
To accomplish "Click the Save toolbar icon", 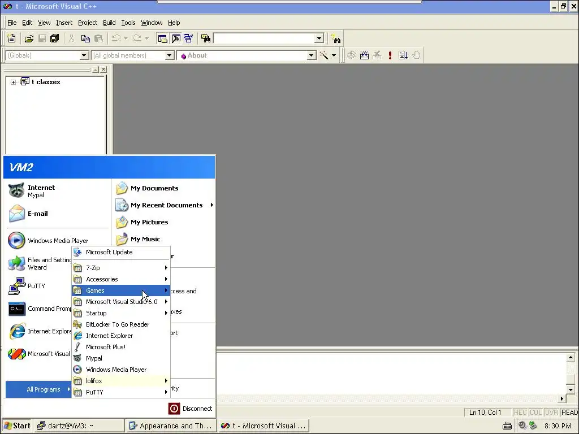I will click(42, 38).
